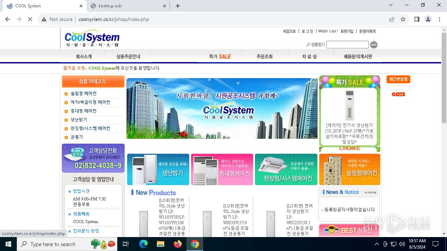
Task: Select 액자/벽걸이형 에어컨 category
Action: tap(90, 102)
